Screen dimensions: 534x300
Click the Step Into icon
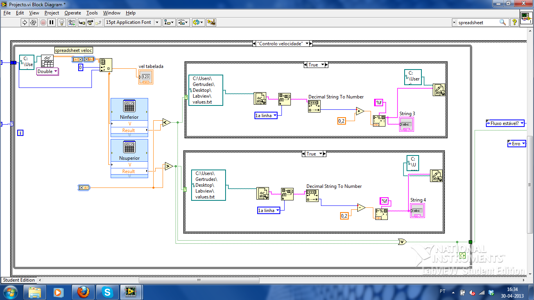pyautogui.click(x=82, y=22)
